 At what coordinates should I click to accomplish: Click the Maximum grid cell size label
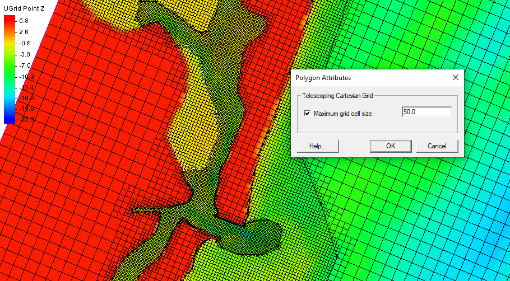coord(344,114)
